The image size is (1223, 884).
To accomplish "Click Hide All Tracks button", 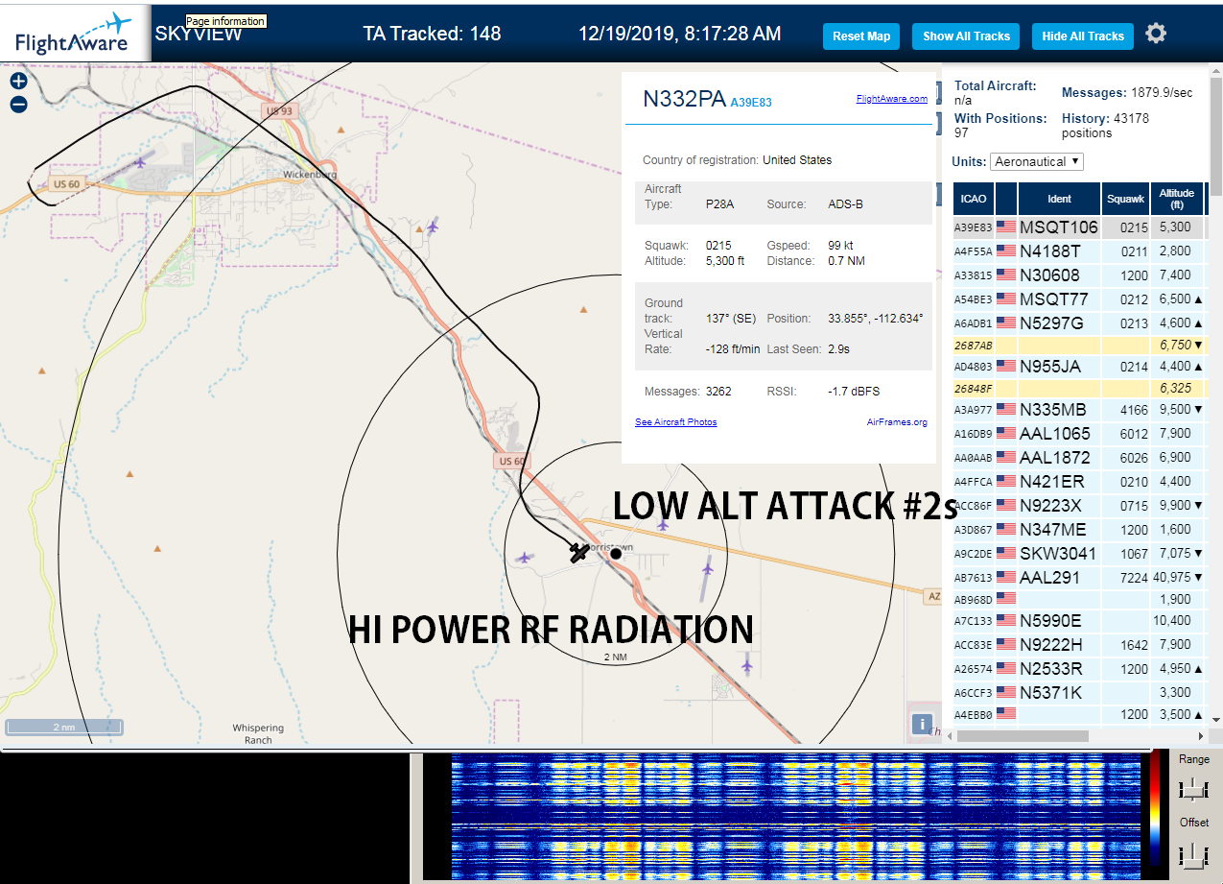I will (1083, 36).
